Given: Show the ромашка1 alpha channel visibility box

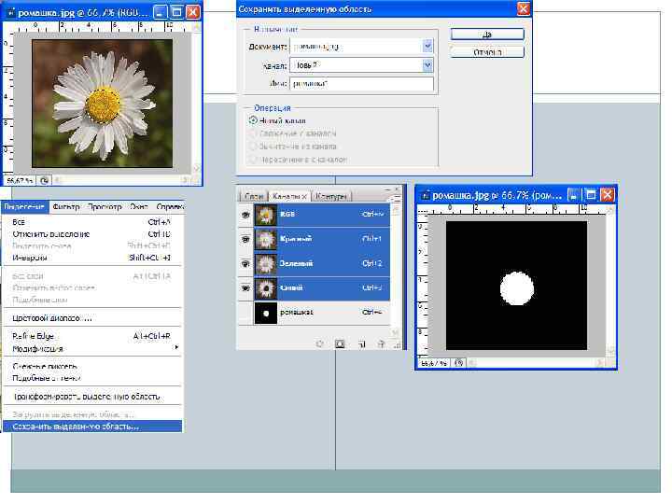Looking at the screenshot, I should click(x=245, y=313).
